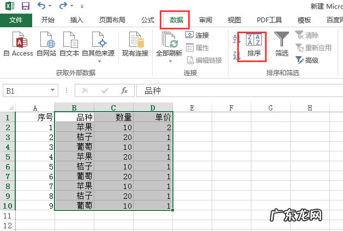Image resolution: width=343 pixels, height=231 pixels.
Task: Open the PDF工具 tab
Action: [x=269, y=20]
